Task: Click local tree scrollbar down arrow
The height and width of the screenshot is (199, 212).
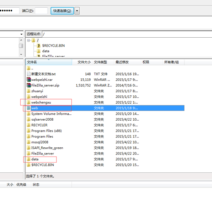Action: (x=21, y=54)
